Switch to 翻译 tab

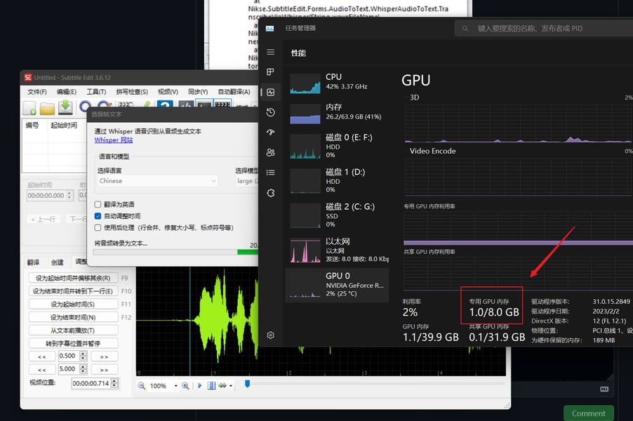point(34,262)
